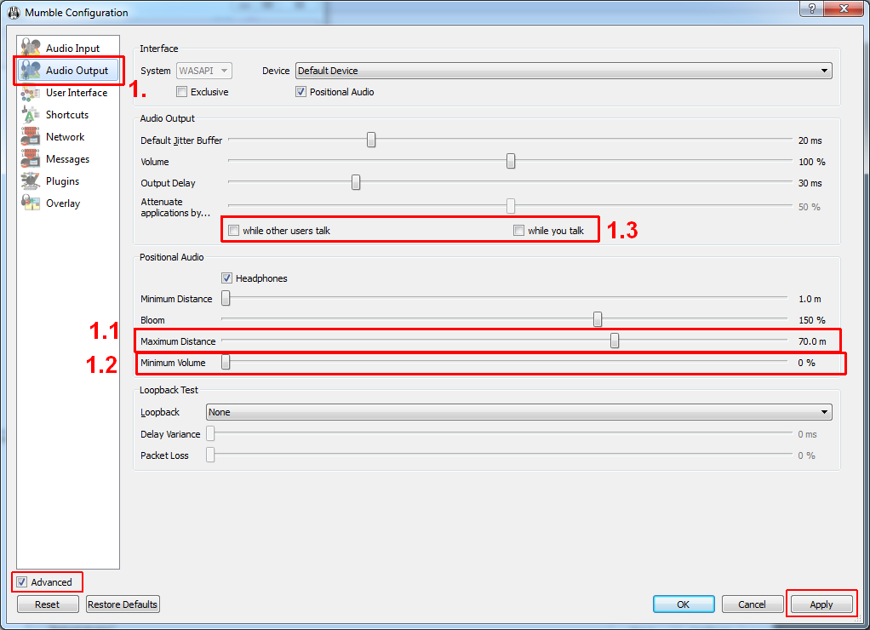Viewport: 870px width, 630px height.
Task: Apply the configuration changes
Action: coord(821,604)
